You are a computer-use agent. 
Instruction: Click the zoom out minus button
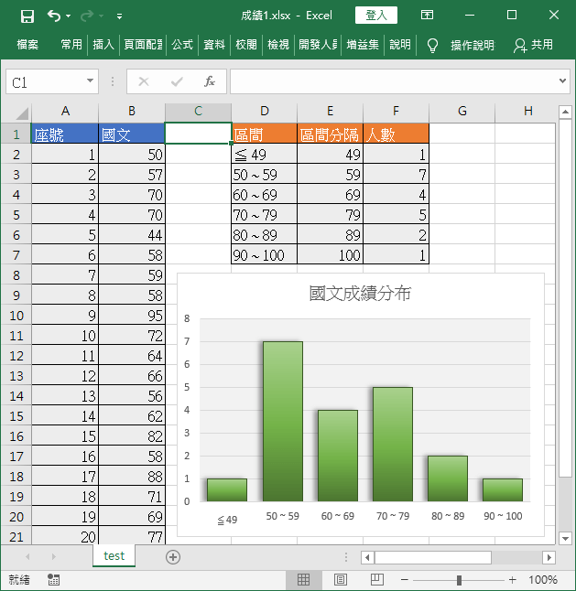(x=405, y=580)
